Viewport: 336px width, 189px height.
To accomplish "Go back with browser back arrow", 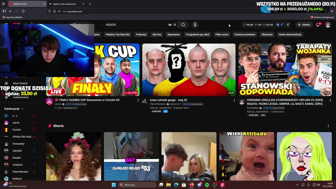I will click(x=10, y=11).
